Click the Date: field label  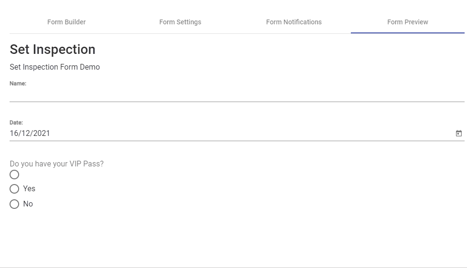pyautogui.click(x=16, y=123)
